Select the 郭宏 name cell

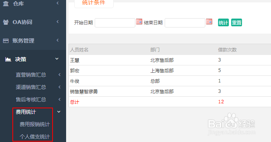[x=75, y=71]
